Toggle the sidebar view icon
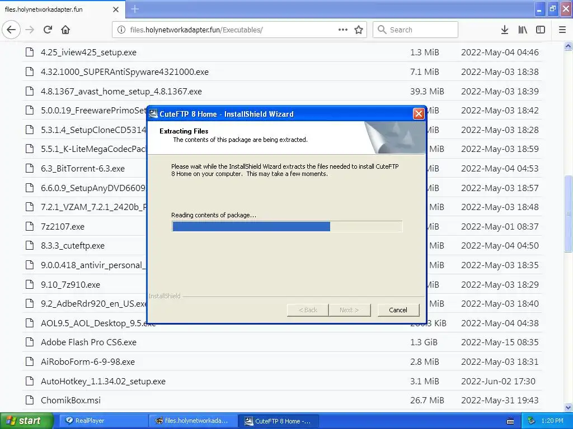This screenshot has height=429, width=573. point(541,30)
